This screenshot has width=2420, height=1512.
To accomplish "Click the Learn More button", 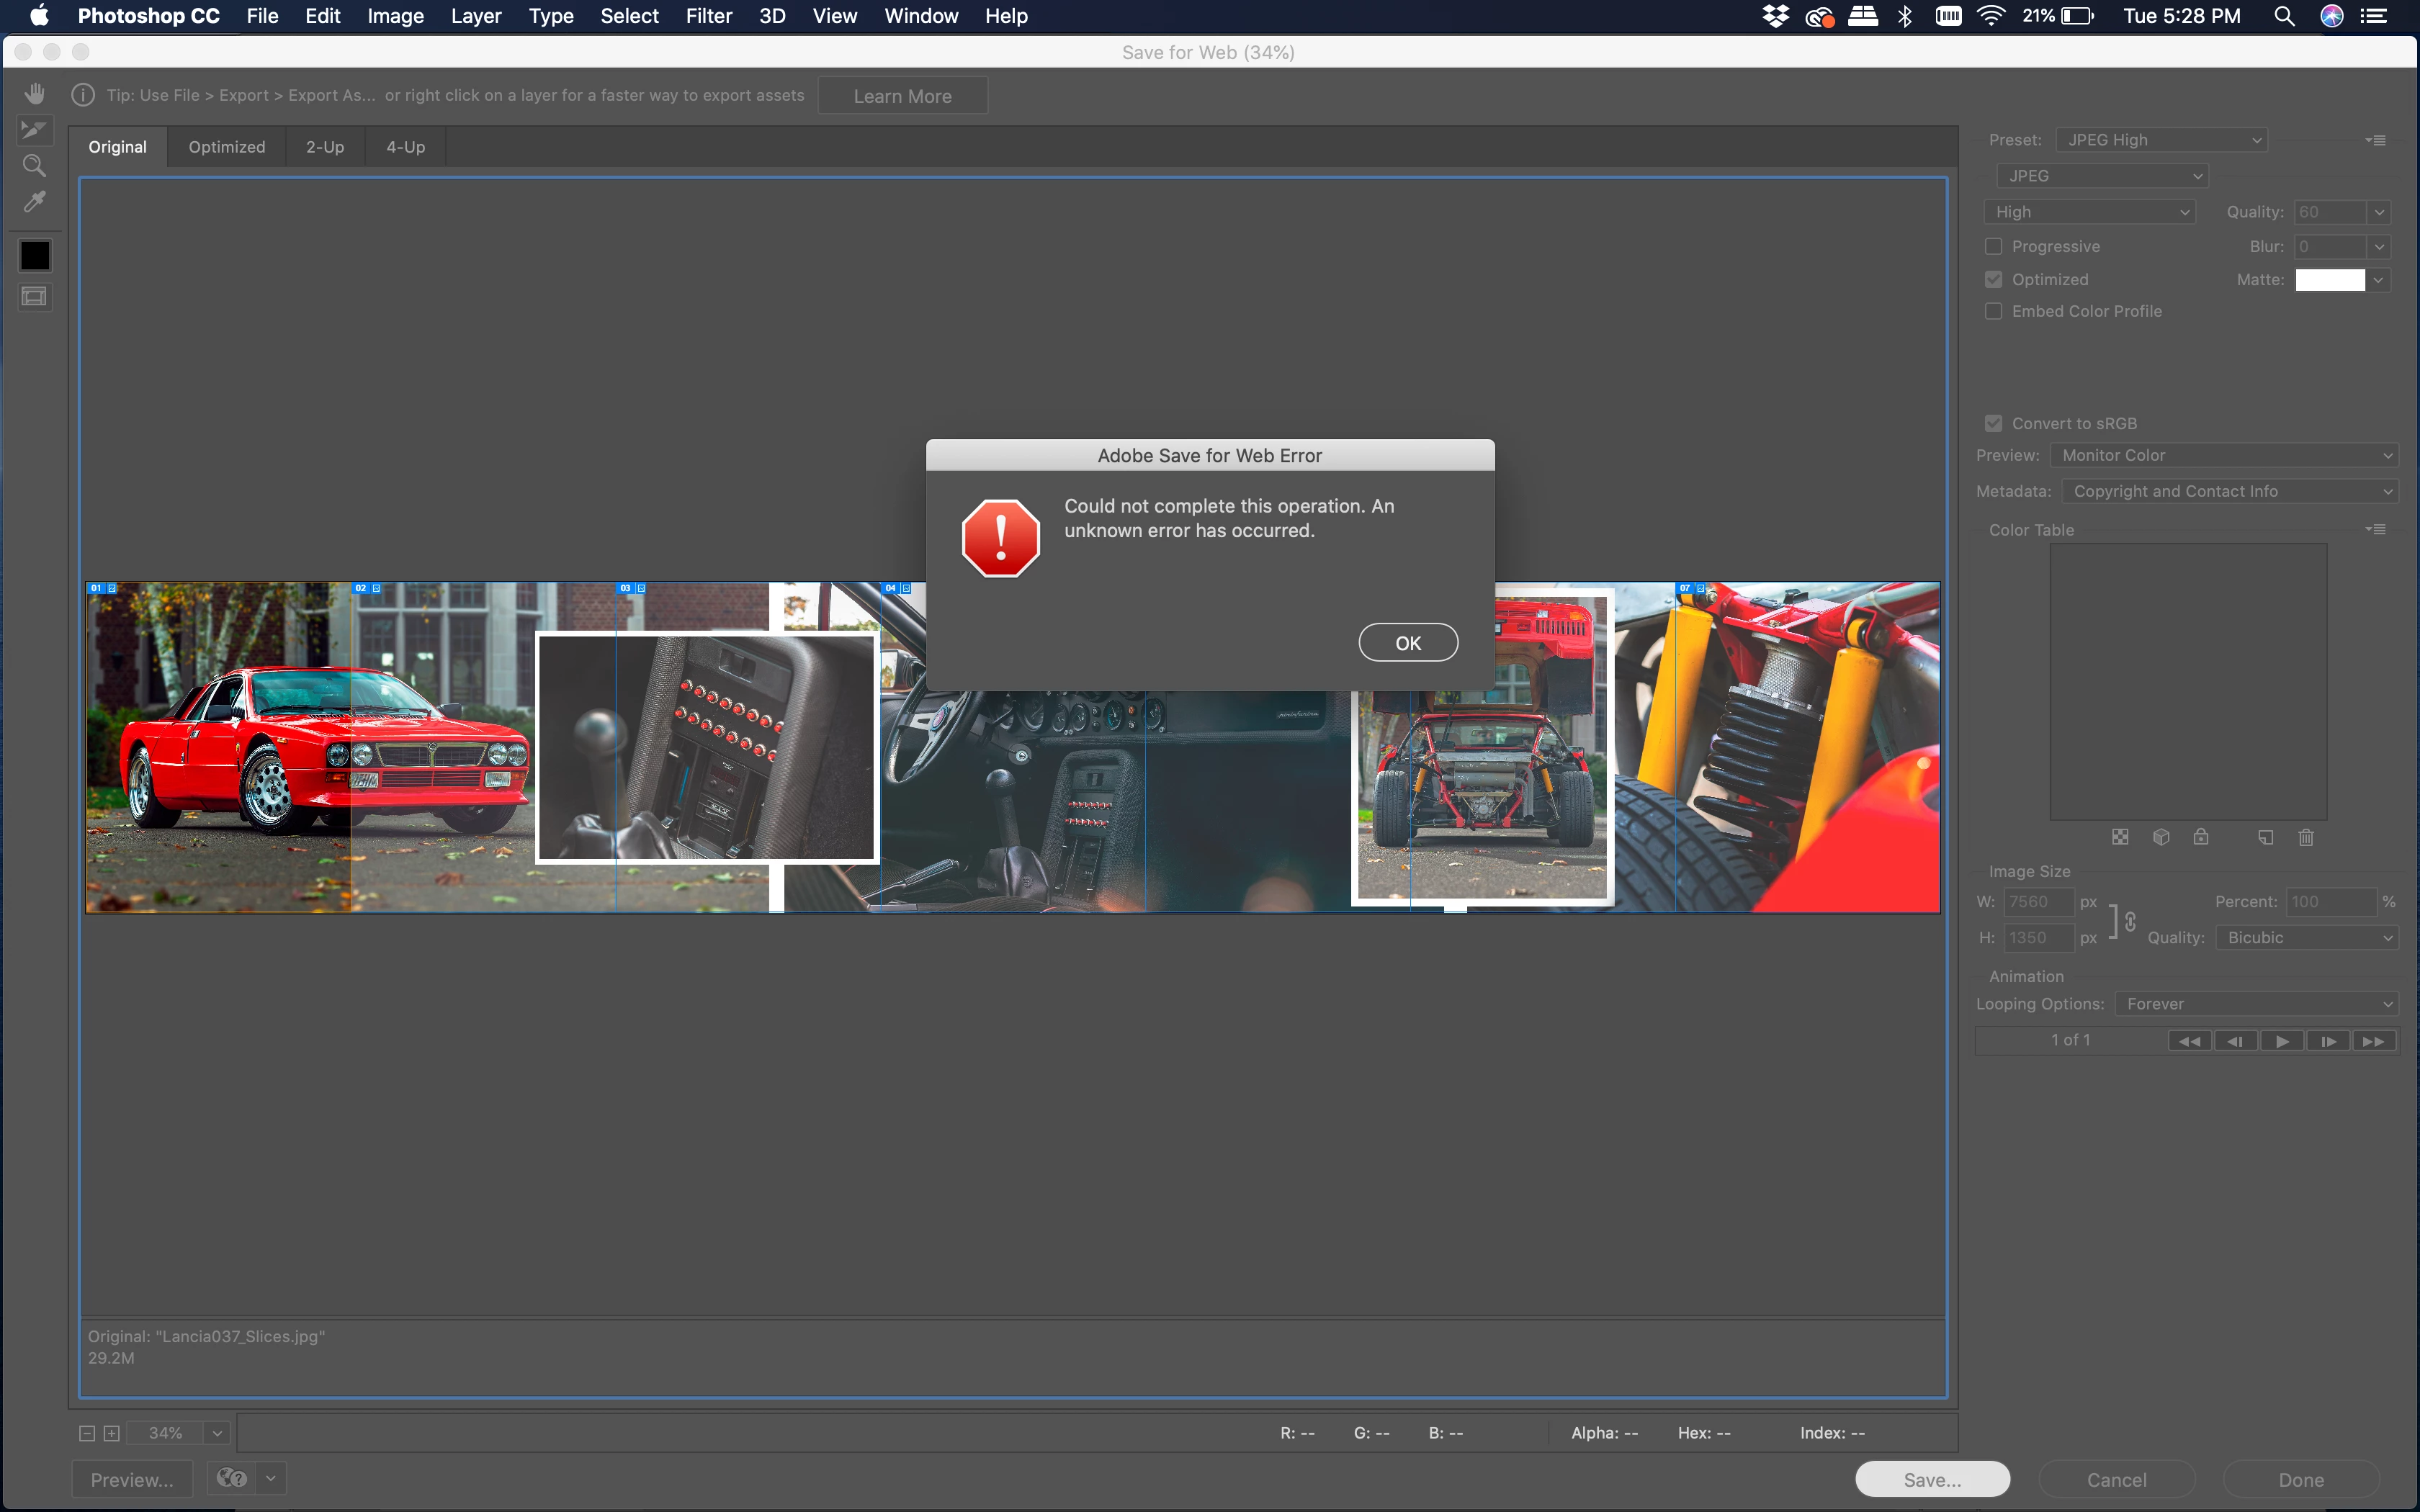I will (x=902, y=96).
